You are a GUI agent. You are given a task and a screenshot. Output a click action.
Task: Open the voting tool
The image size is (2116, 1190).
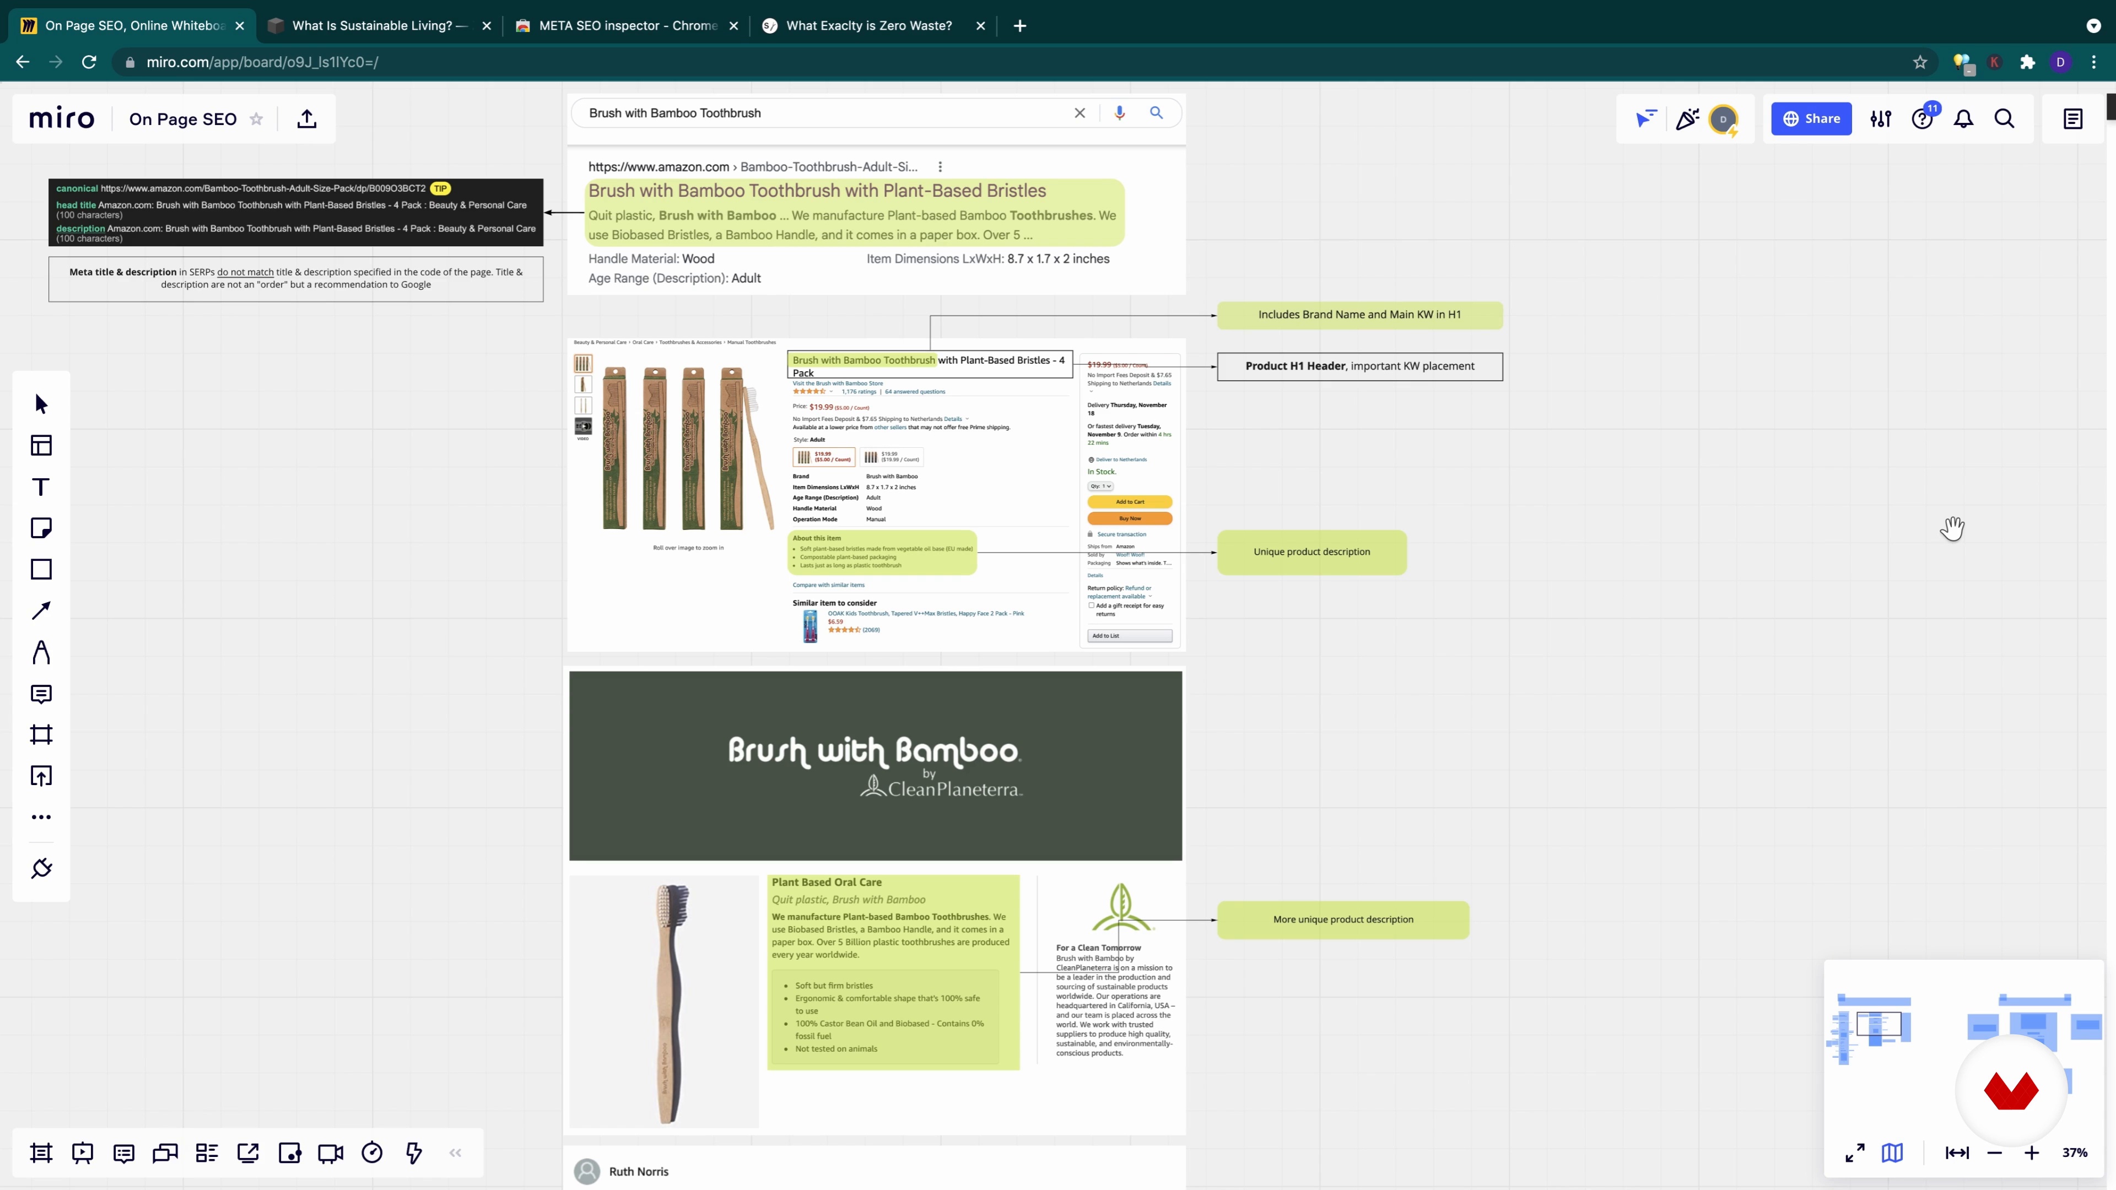(290, 1153)
